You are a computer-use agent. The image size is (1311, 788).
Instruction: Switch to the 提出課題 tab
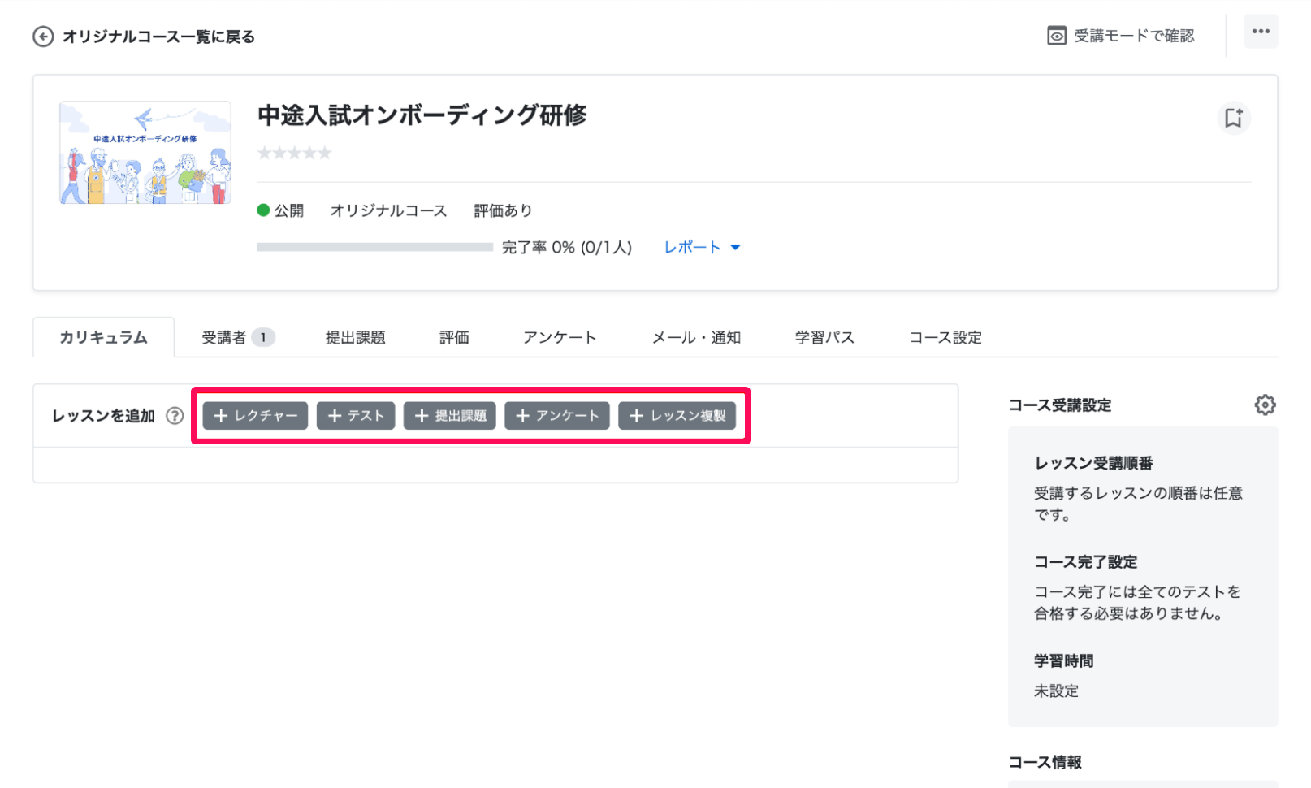coord(355,337)
